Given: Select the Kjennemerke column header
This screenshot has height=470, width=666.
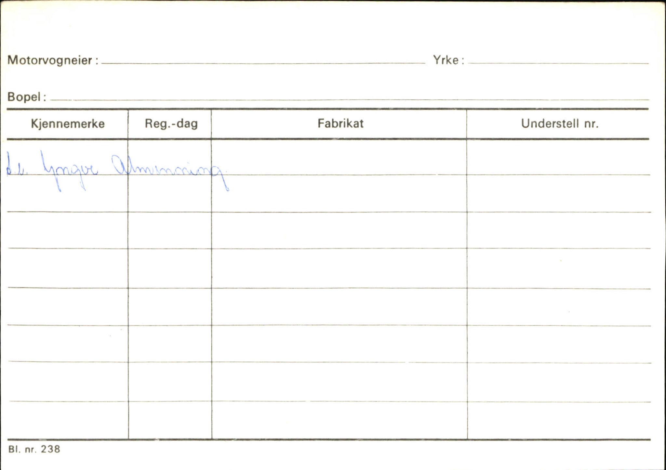Looking at the screenshot, I should 68,124.
